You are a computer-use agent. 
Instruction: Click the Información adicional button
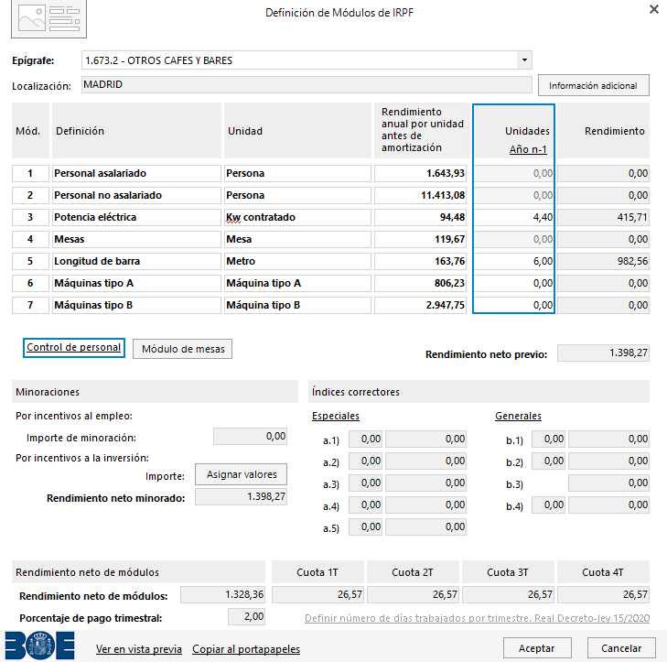(594, 85)
